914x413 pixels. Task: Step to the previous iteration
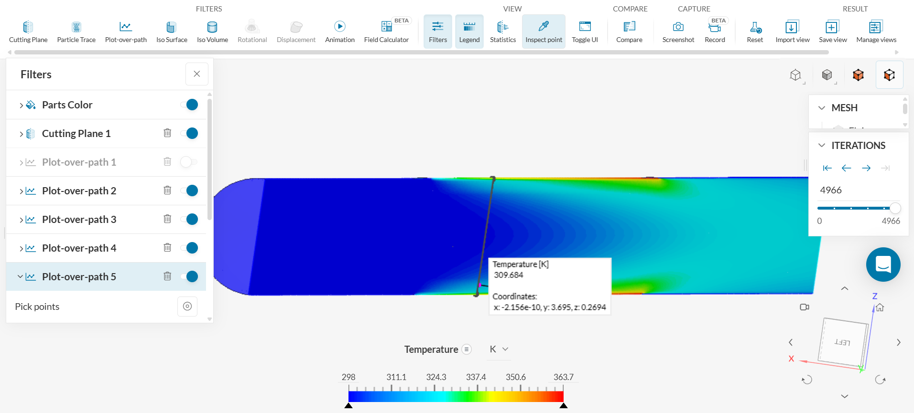tap(847, 168)
